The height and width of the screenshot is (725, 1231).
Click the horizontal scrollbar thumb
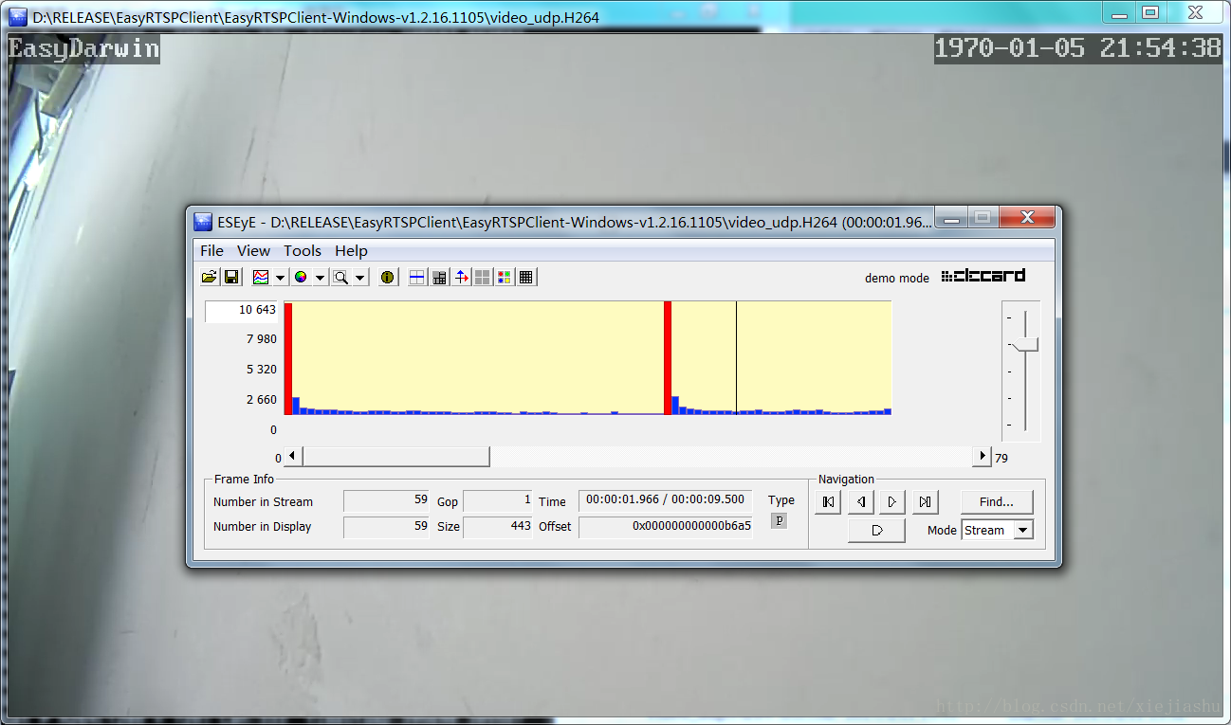[x=395, y=457]
